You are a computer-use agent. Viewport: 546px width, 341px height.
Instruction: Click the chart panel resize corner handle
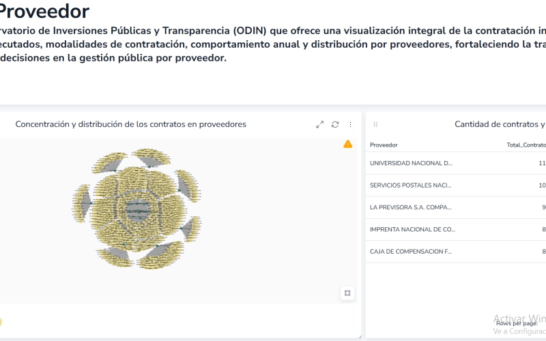click(x=360, y=337)
